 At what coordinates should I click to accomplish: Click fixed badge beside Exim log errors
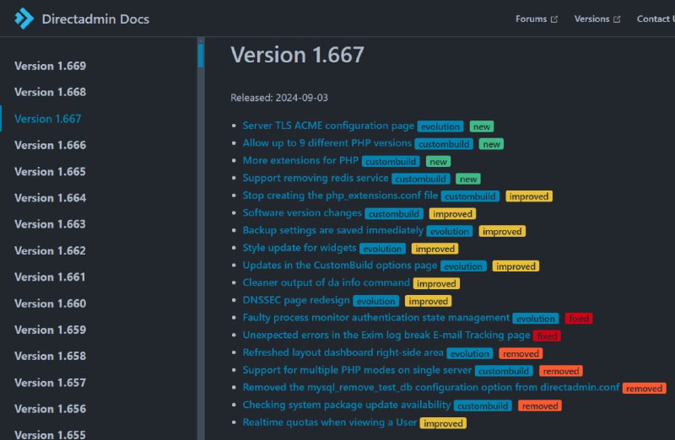547,336
